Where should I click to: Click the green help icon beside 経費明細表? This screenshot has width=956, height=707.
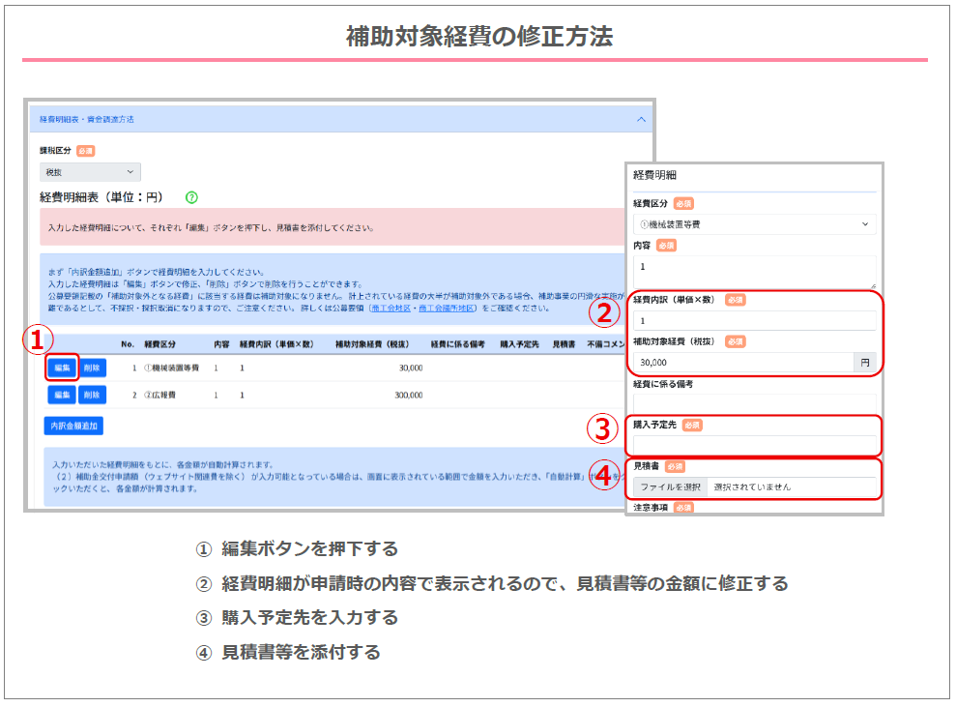click(191, 197)
